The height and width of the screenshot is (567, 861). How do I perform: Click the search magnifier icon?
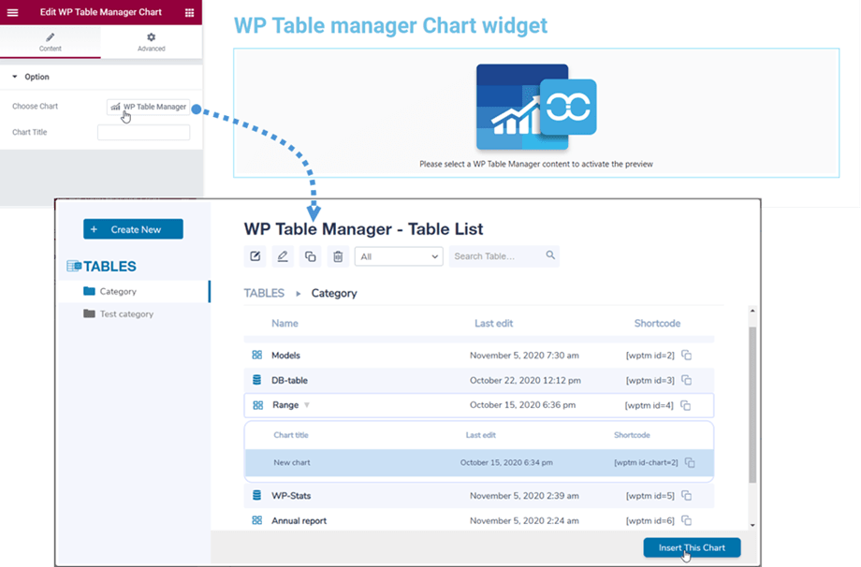point(550,255)
